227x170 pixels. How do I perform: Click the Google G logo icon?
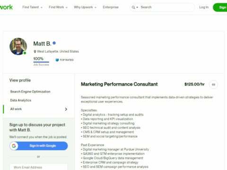tap(14, 146)
